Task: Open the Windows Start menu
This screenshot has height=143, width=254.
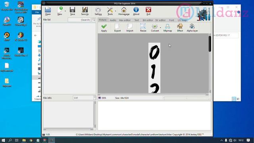Action: point(3,140)
